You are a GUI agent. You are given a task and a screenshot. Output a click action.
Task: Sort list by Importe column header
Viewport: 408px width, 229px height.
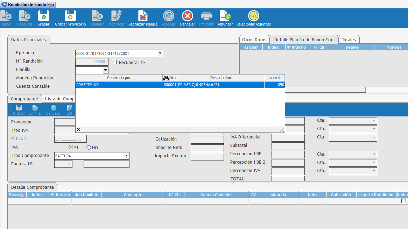tap(274, 78)
